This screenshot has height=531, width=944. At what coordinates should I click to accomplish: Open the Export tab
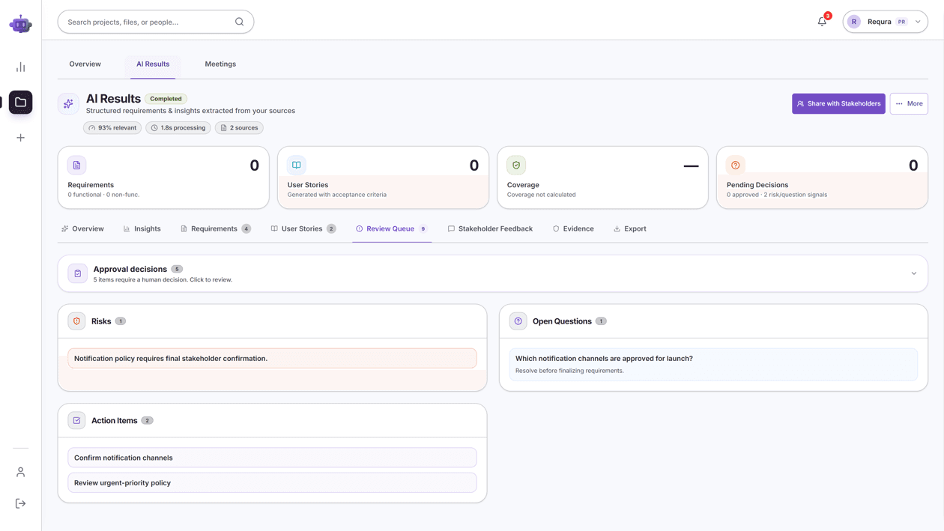tap(629, 228)
